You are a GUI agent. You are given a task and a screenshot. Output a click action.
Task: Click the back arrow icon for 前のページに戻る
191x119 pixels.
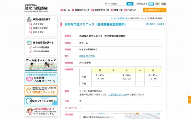[x=147, y=24]
